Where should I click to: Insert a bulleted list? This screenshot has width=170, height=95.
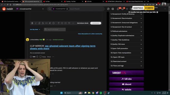click(x=62, y=23)
